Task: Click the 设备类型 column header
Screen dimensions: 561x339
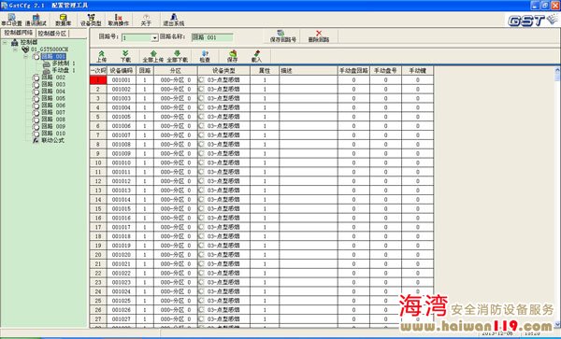Action: point(224,71)
